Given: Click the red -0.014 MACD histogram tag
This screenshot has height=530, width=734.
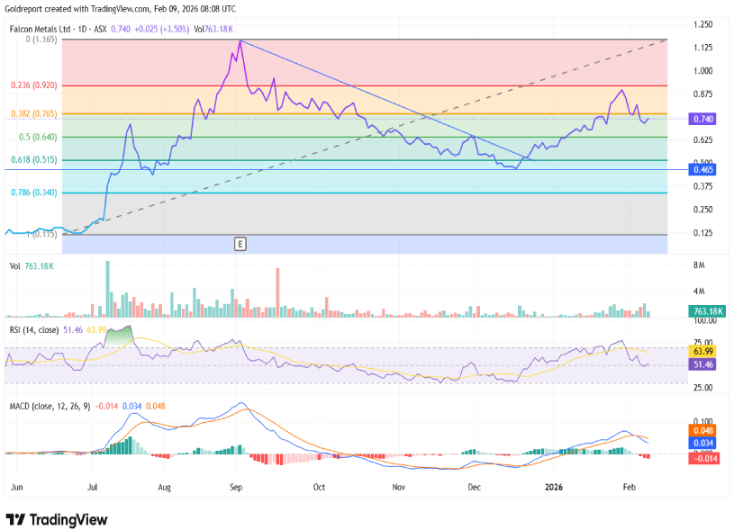Looking at the screenshot, I should (x=702, y=458).
